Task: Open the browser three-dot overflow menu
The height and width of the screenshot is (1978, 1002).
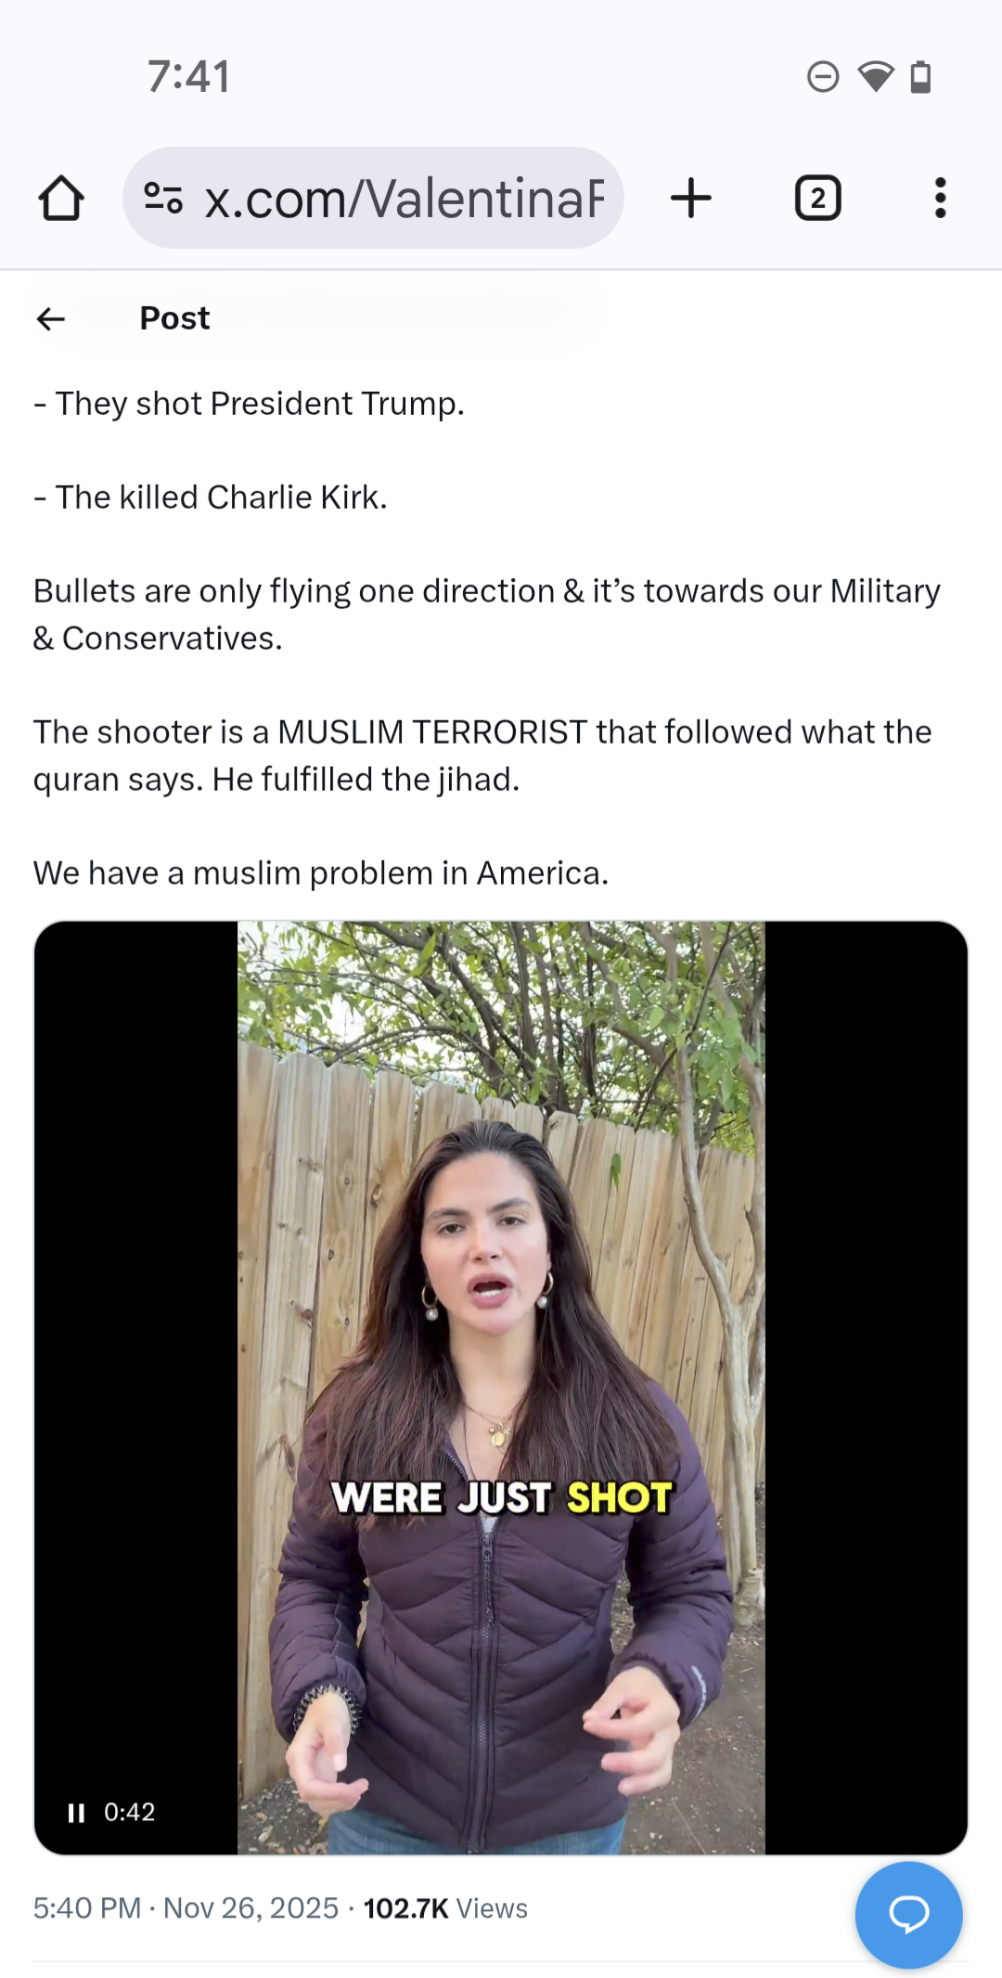Action: click(x=941, y=198)
